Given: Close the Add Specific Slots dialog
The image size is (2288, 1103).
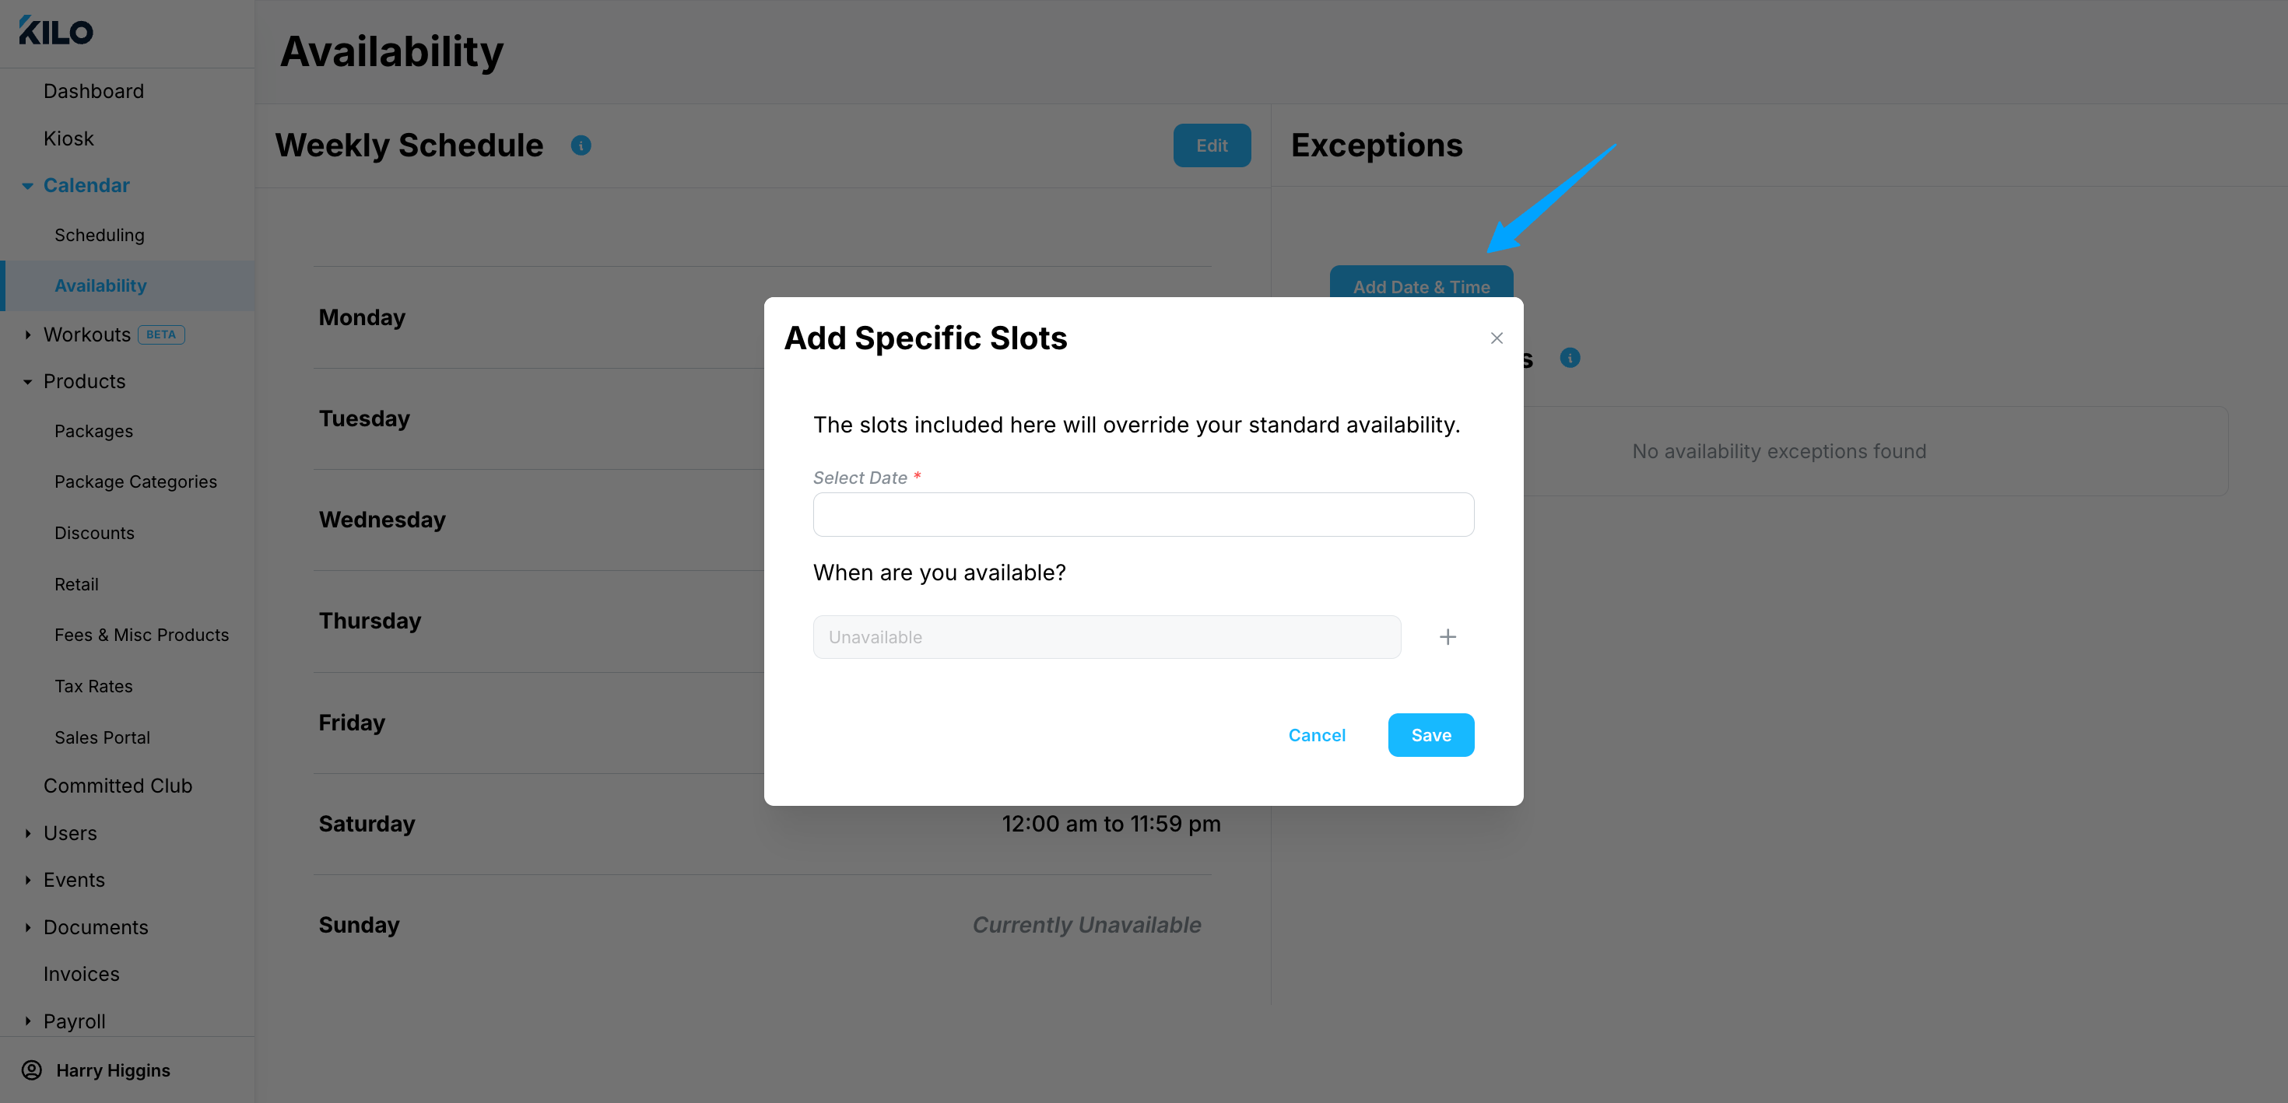Looking at the screenshot, I should click(1497, 338).
